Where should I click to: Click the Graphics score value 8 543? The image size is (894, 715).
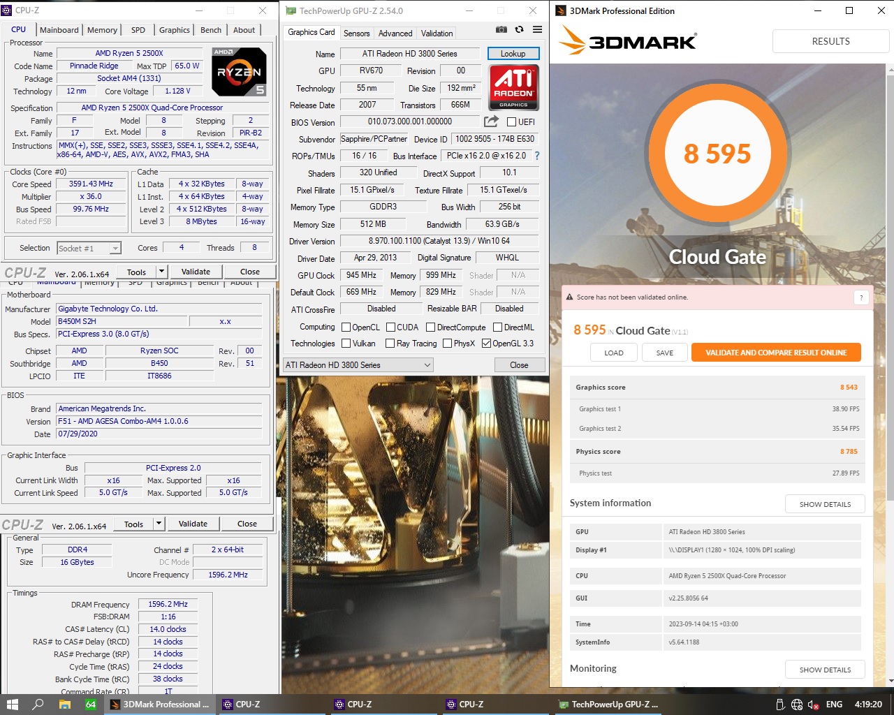click(x=849, y=388)
